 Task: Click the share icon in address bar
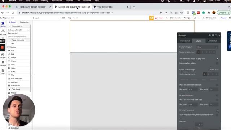(x=176, y=13)
